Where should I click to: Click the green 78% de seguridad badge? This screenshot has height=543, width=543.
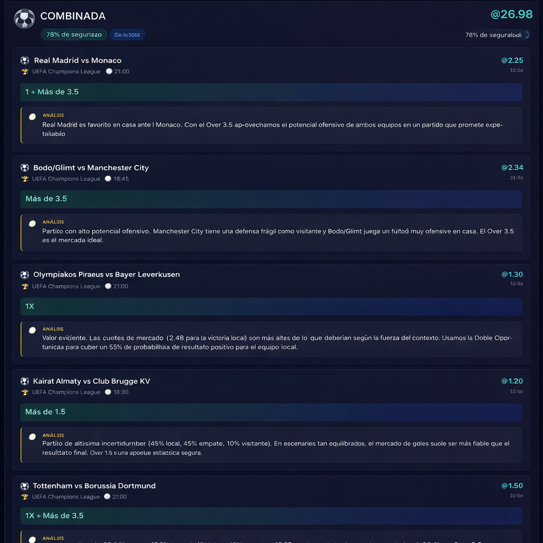(x=74, y=35)
